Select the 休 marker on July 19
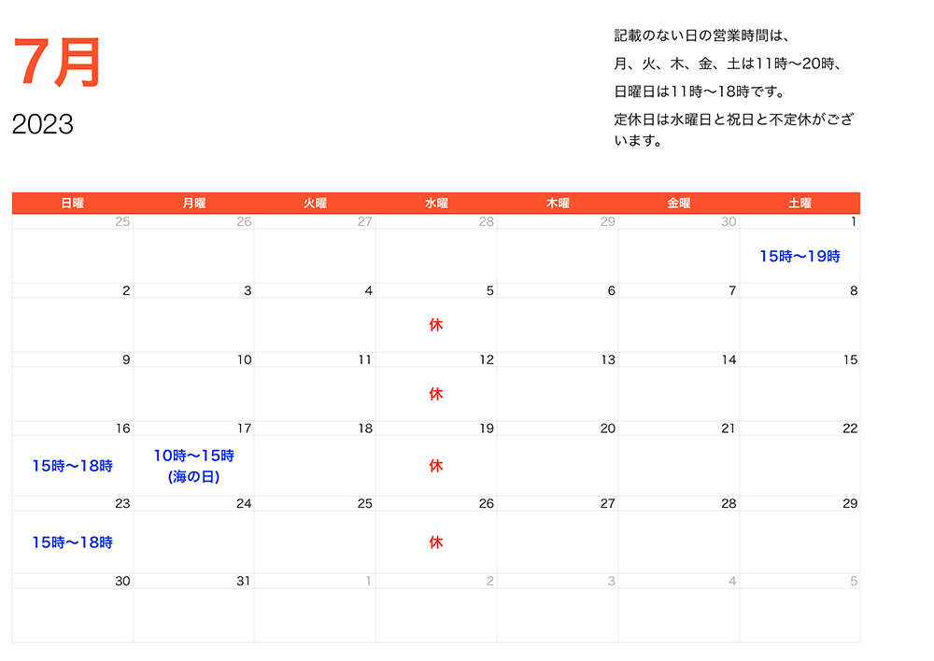The image size is (934, 661). pos(434,465)
